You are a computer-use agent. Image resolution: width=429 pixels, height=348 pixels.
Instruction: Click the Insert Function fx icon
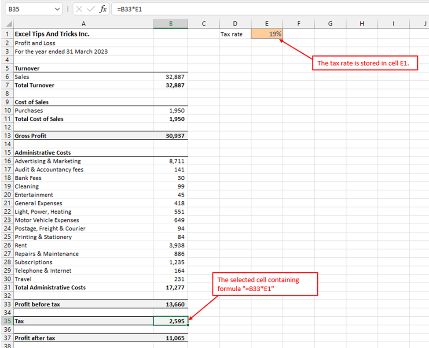point(103,9)
